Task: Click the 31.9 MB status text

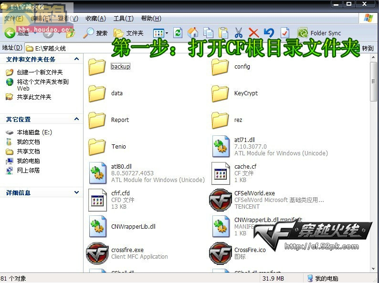Action: click(x=274, y=278)
